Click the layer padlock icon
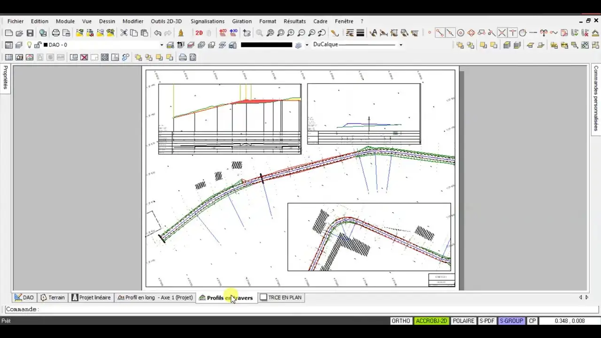 (38, 45)
